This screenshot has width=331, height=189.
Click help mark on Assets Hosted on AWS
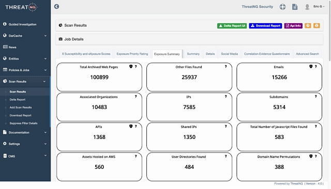pyautogui.click(x=136, y=156)
